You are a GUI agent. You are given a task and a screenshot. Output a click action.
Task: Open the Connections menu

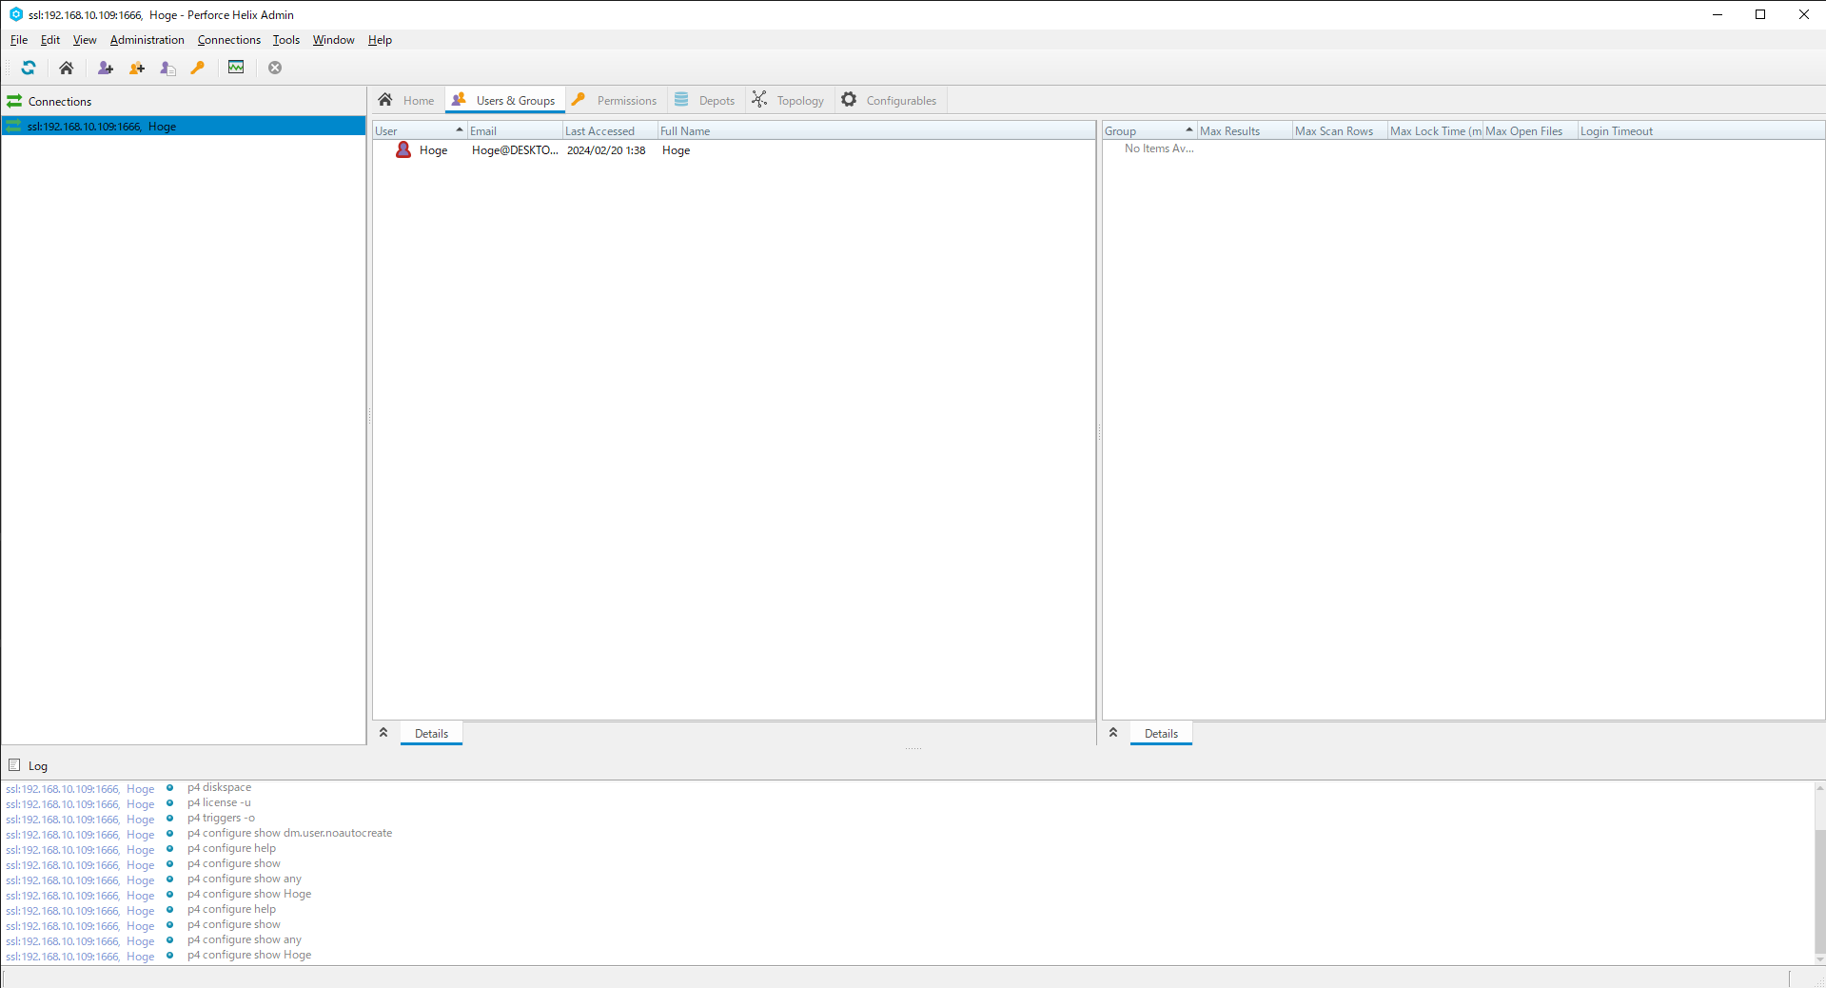(x=229, y=40)
